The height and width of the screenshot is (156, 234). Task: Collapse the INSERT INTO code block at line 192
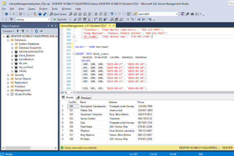[74, 54]
